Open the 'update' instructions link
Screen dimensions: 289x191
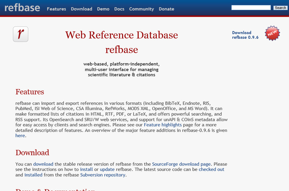point(107,169)
